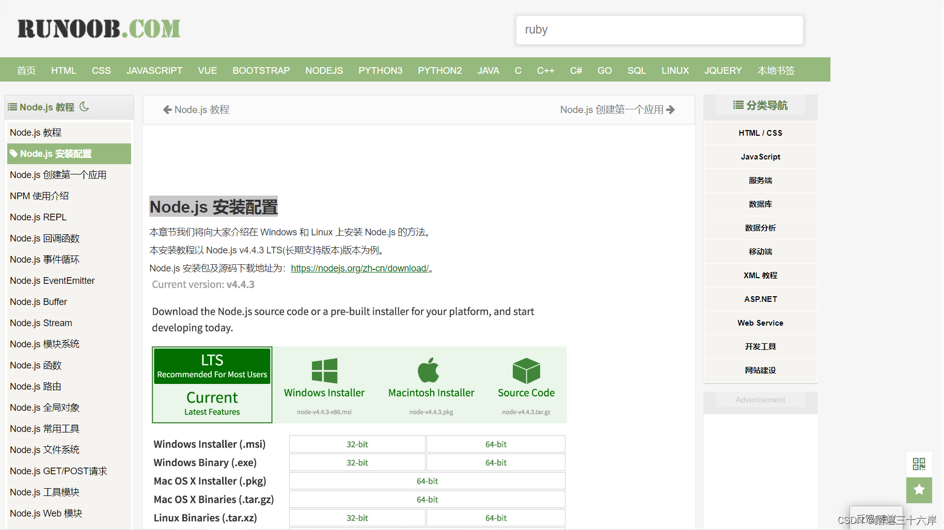Open HTML / CSS category

point(760,133)
